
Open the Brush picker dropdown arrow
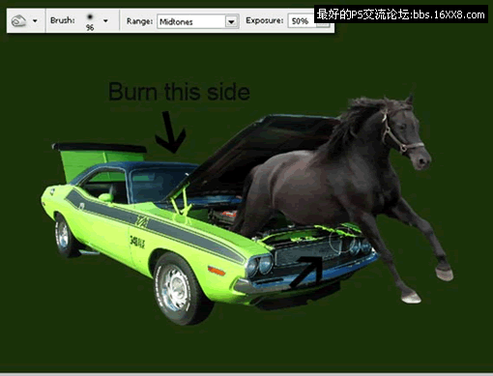click(x=105, y=21)
